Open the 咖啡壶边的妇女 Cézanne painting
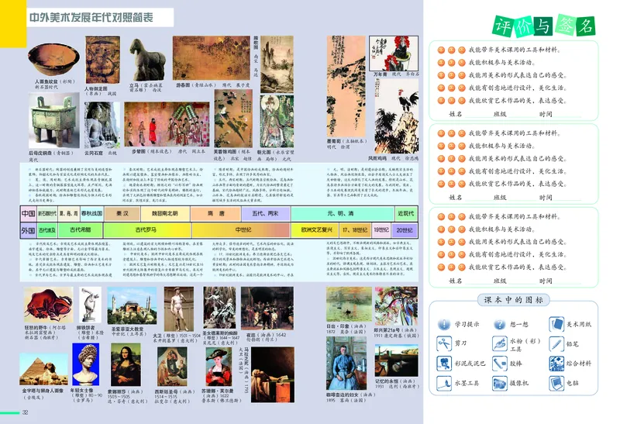This screenshot has height=424, width=620. (x=346, y=364)
